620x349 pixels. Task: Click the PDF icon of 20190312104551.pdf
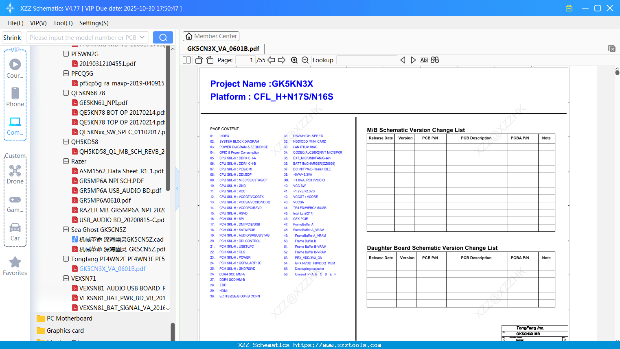pyautogui.click(x=75, y=63)
